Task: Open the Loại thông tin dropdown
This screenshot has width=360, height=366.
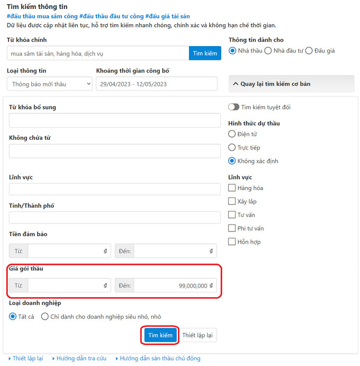Action: click(49, 84)
